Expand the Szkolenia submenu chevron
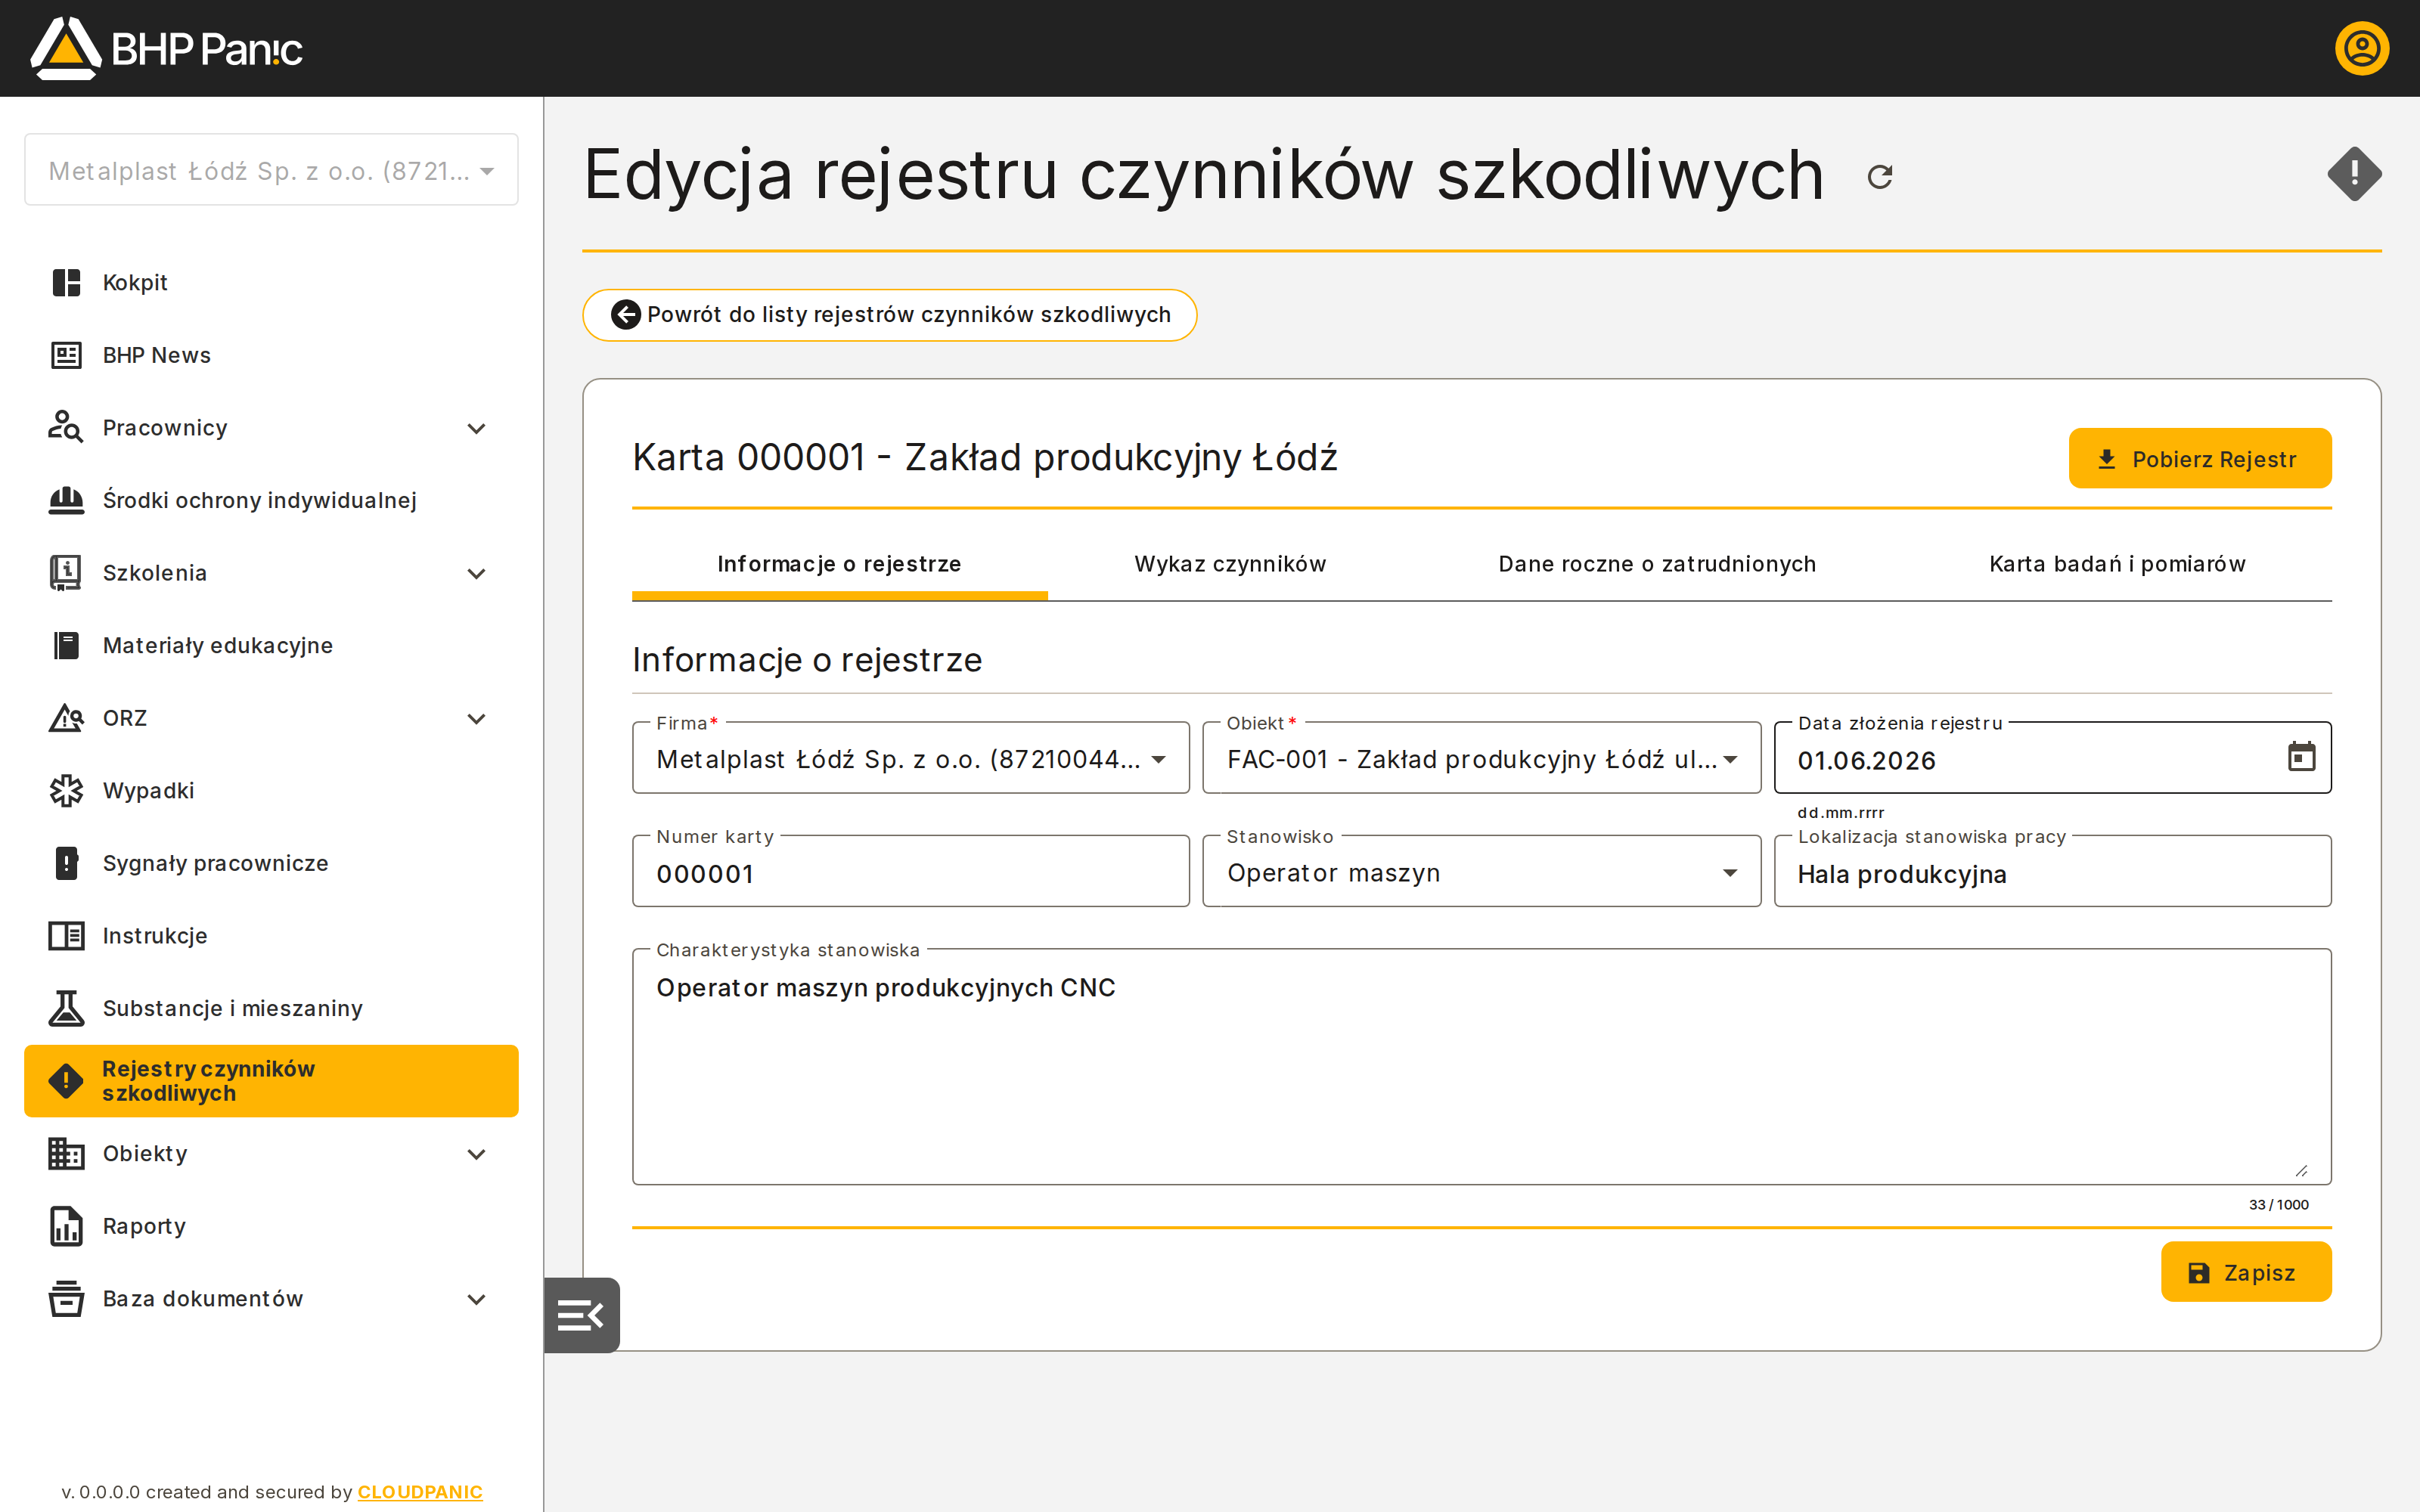Image resolution: width=2420 pixels, height=1512 pixels. pos(477,573)
